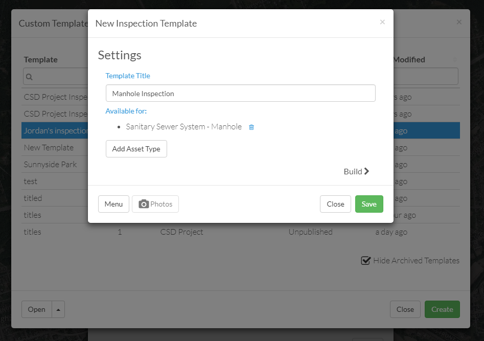Viewport: 484px width, 341px height.
Task: Click Add Asset Type button
Action: click(x=136, y=149)
